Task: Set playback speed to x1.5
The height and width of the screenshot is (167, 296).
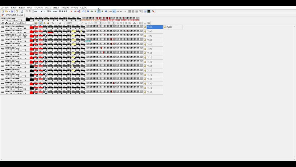Action: pyautogui.click(x=117, y=11)
